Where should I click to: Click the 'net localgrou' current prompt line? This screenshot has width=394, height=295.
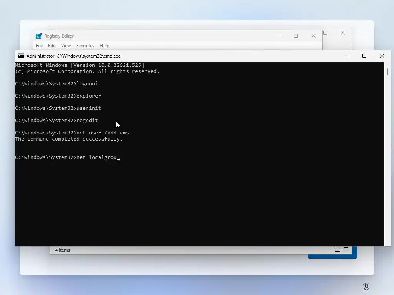pos(67,157)
